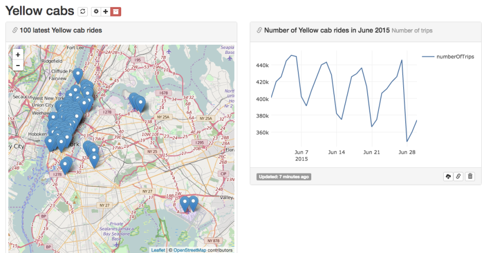Zoom out on the map
The width and height of the screenshot is (493, 253).
(x=18, y=65)
